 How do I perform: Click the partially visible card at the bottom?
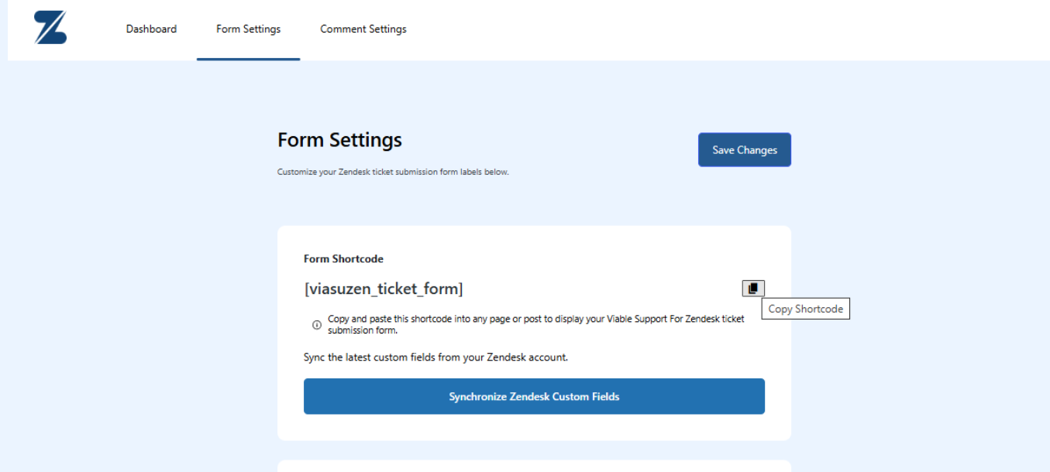tap(534, 466)
